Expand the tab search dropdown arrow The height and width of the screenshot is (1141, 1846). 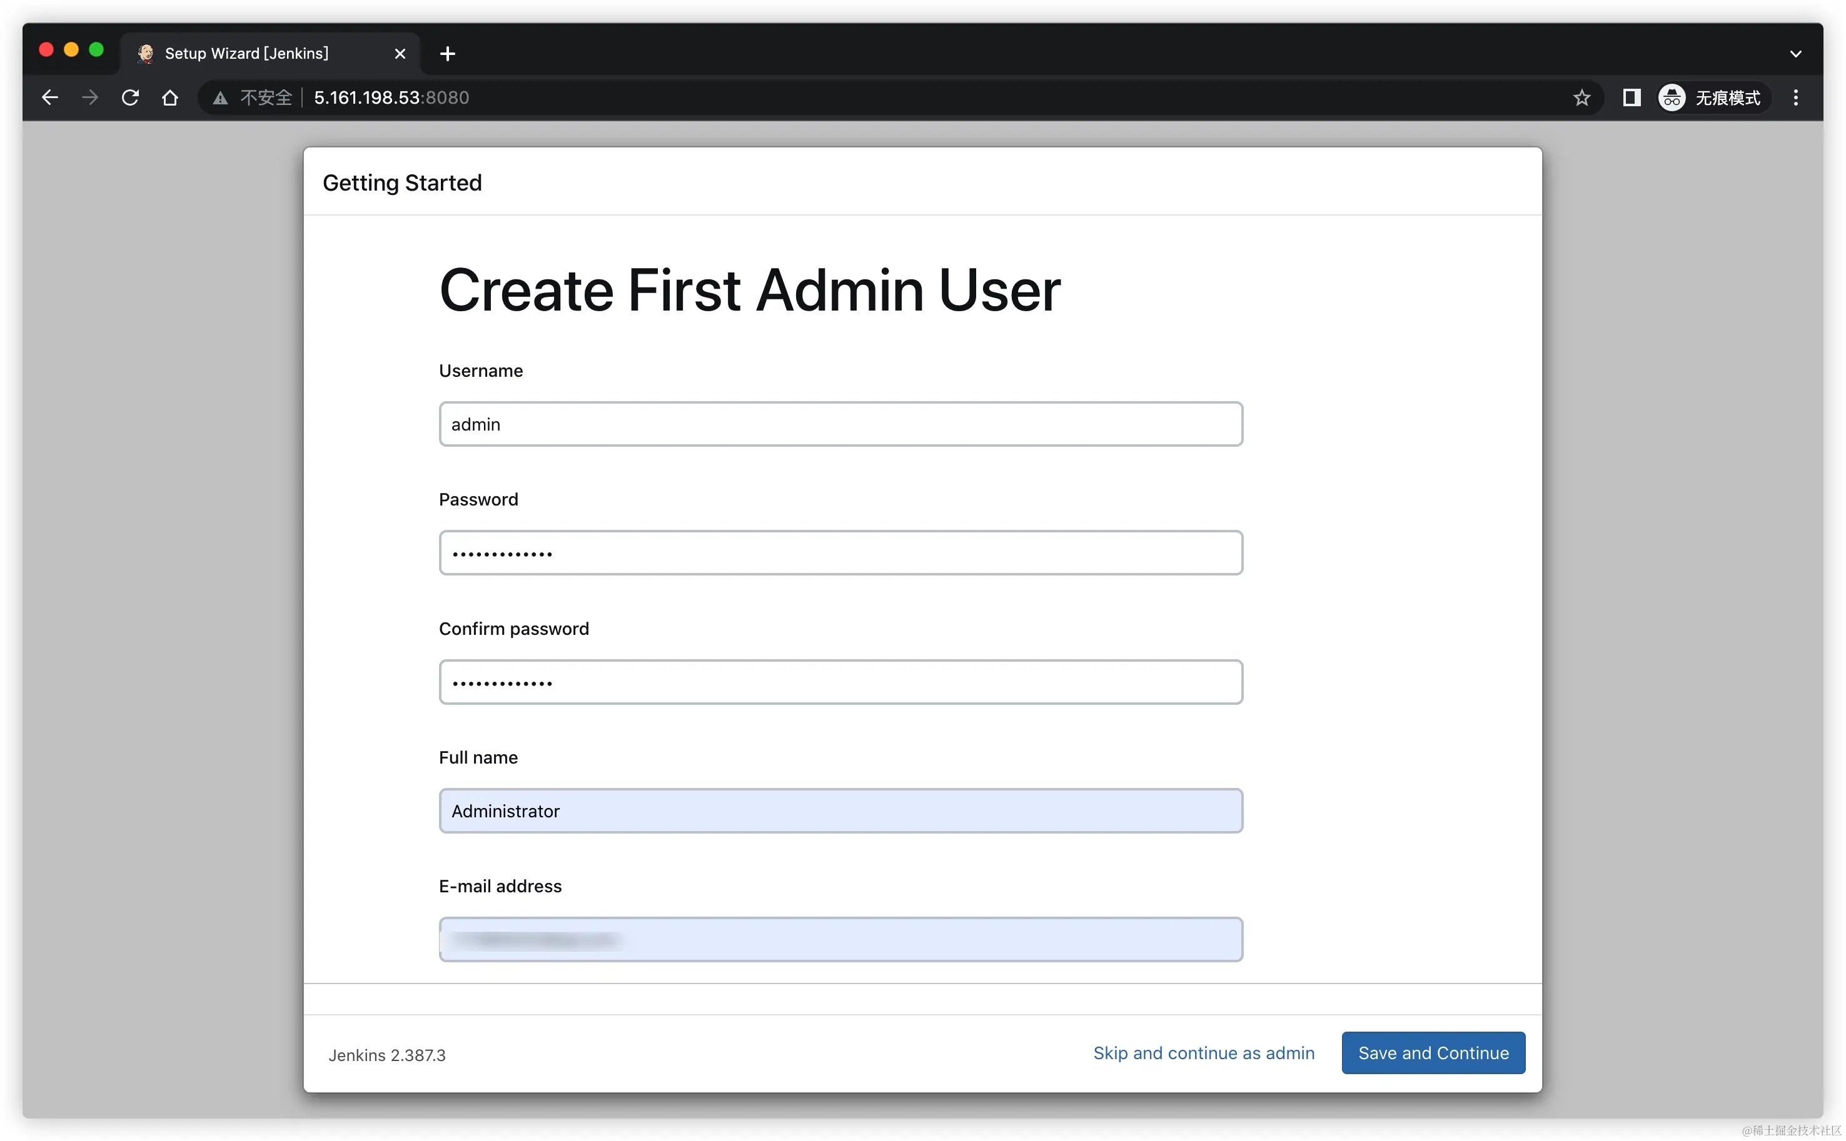[1795, 54]
